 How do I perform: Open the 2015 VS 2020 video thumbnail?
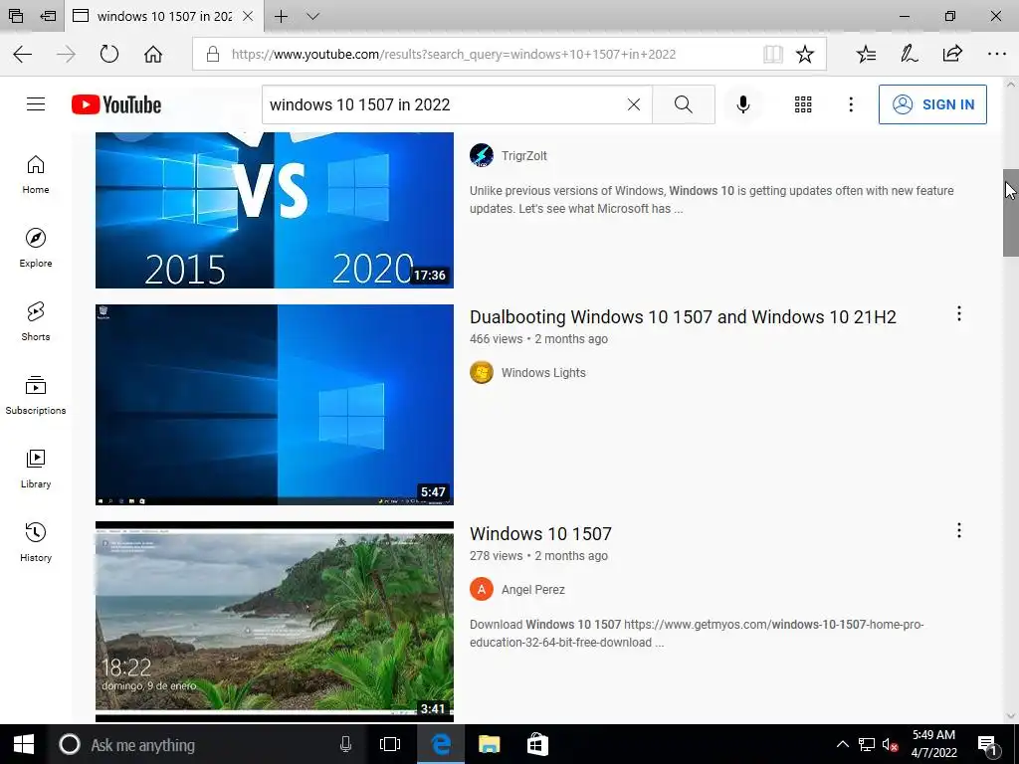point(275,210)
